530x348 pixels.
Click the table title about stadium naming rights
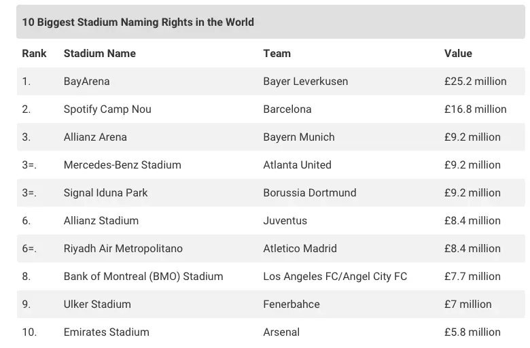138,22
